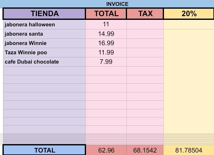Image resolution: width=214 pixels, height=155 pixels.
Task: Select the 7.99 price cell
Action: pos(106,62)
